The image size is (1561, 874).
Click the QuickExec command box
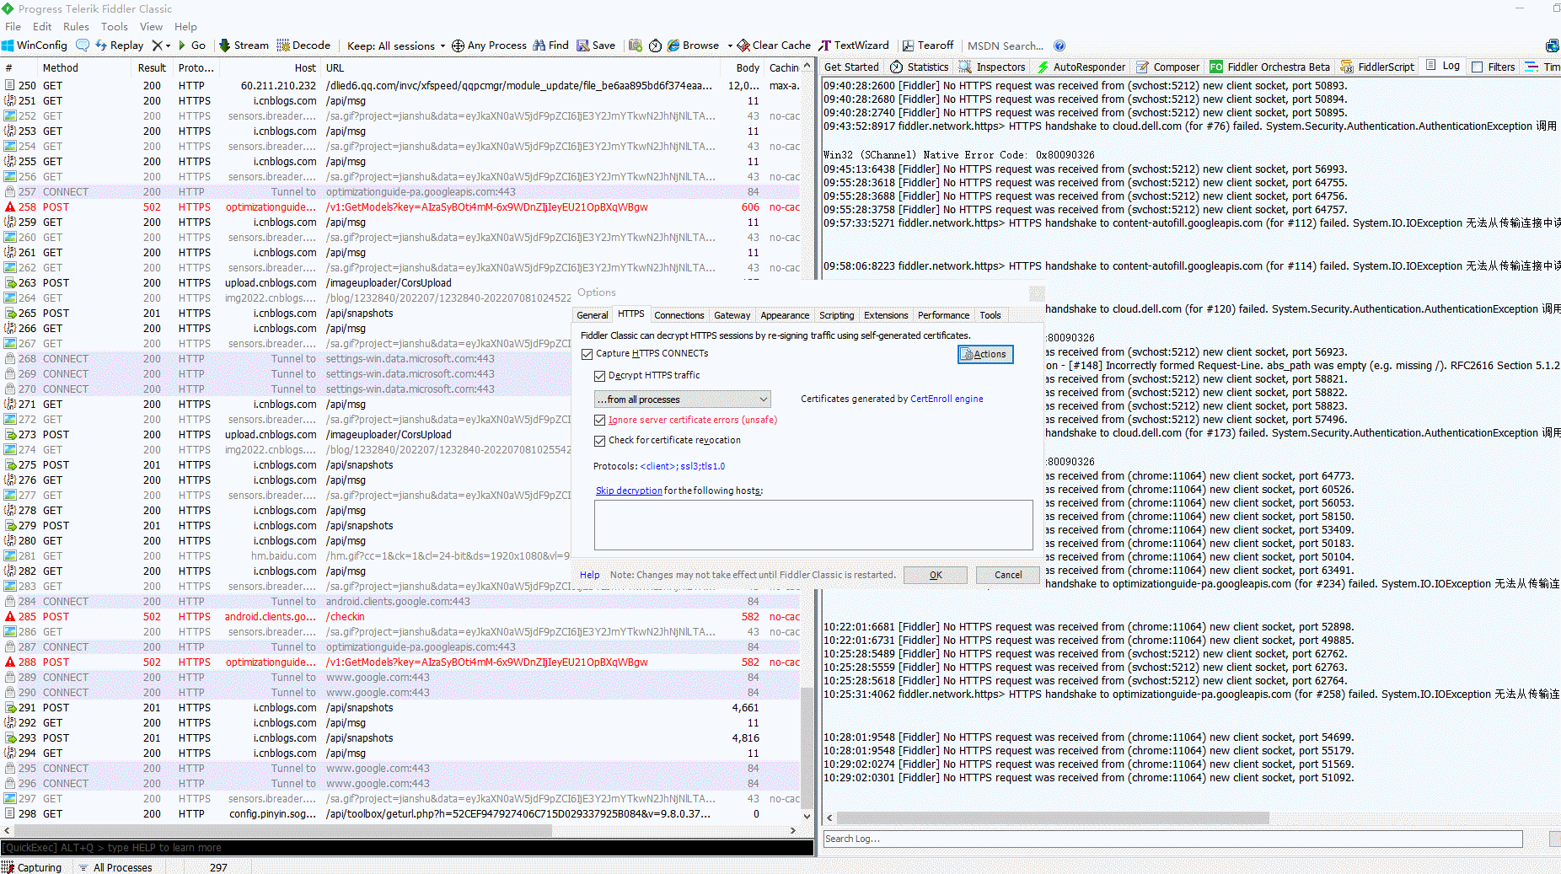click(x=407, y=848)
